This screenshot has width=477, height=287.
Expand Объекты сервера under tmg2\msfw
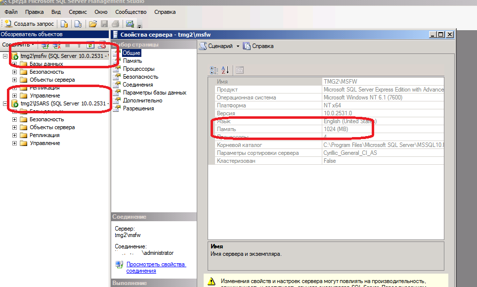click(14, 80)
